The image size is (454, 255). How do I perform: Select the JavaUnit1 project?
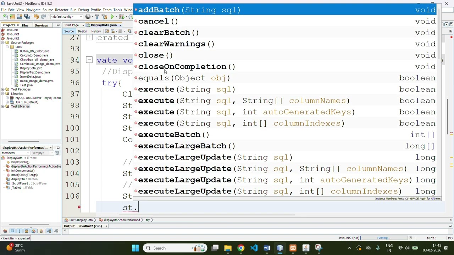pyautogui.click(x=13, y=34)
